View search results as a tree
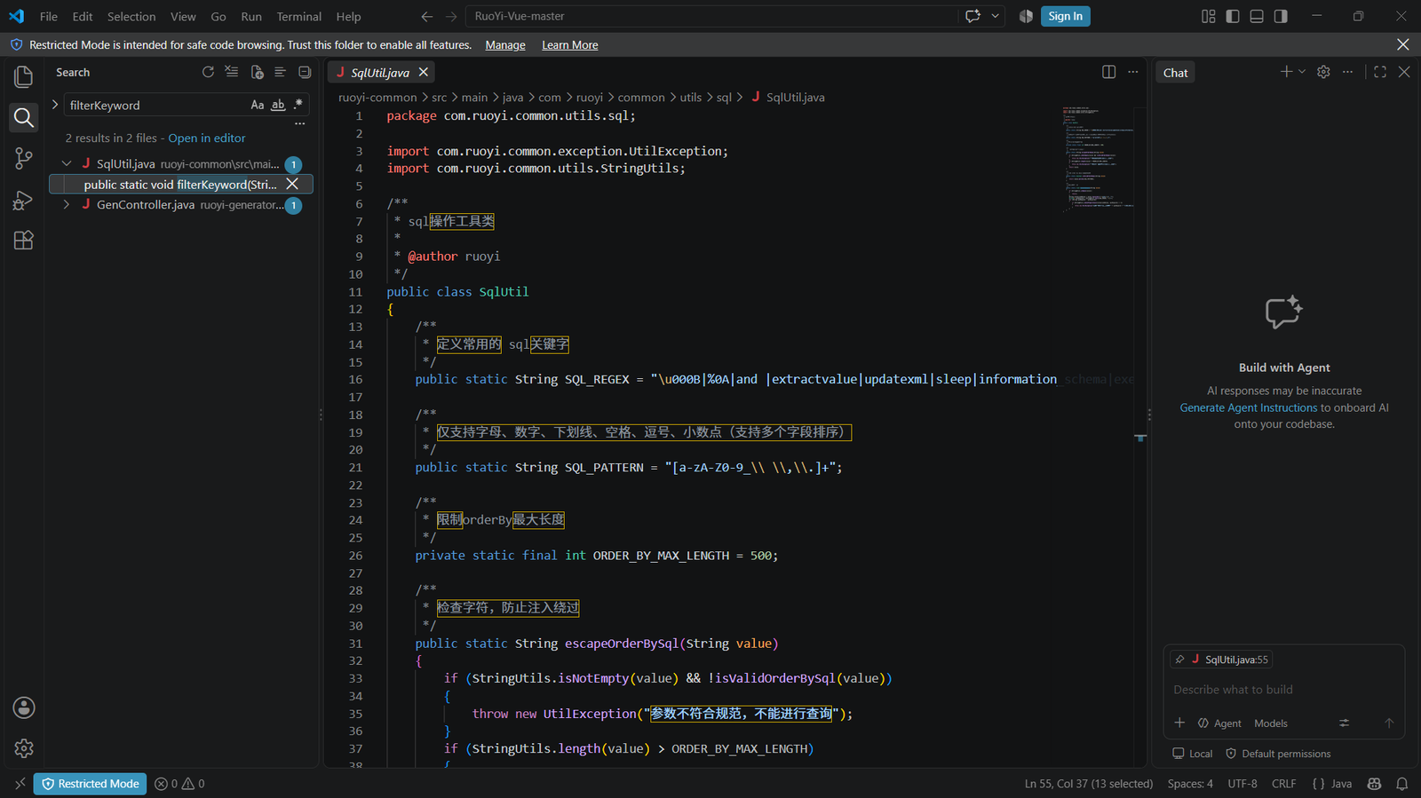Screen dimensions: 1421x798 (280, 72)
